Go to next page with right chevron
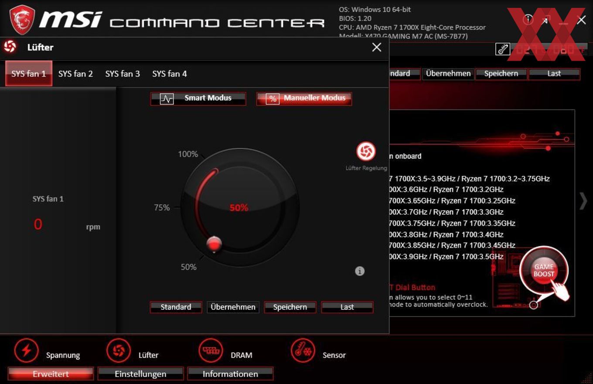Screen dimensions: 593x384 pos(583,201)
